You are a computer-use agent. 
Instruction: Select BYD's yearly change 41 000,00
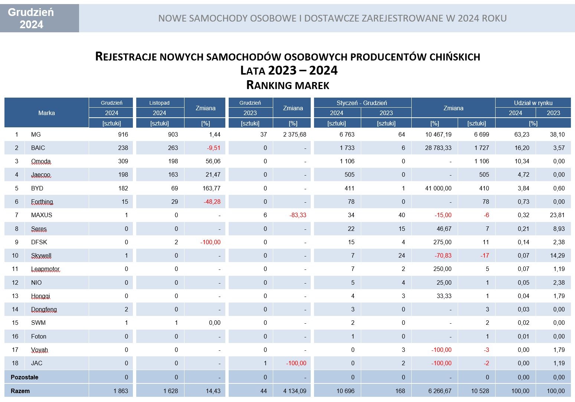(x=438, y=188)
